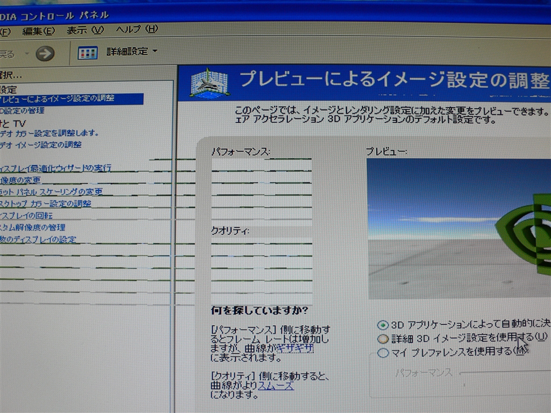Click the パフォーマンス: sample image area
Viewport: 551px width, 413px height.
262,191
